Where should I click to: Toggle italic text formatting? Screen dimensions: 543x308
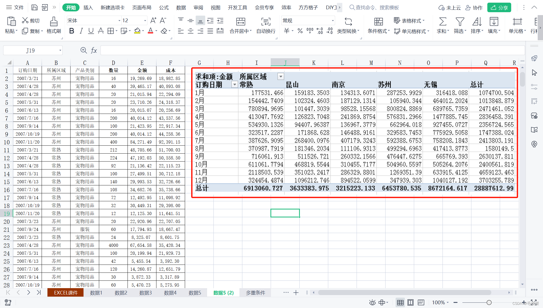point(81,31)
